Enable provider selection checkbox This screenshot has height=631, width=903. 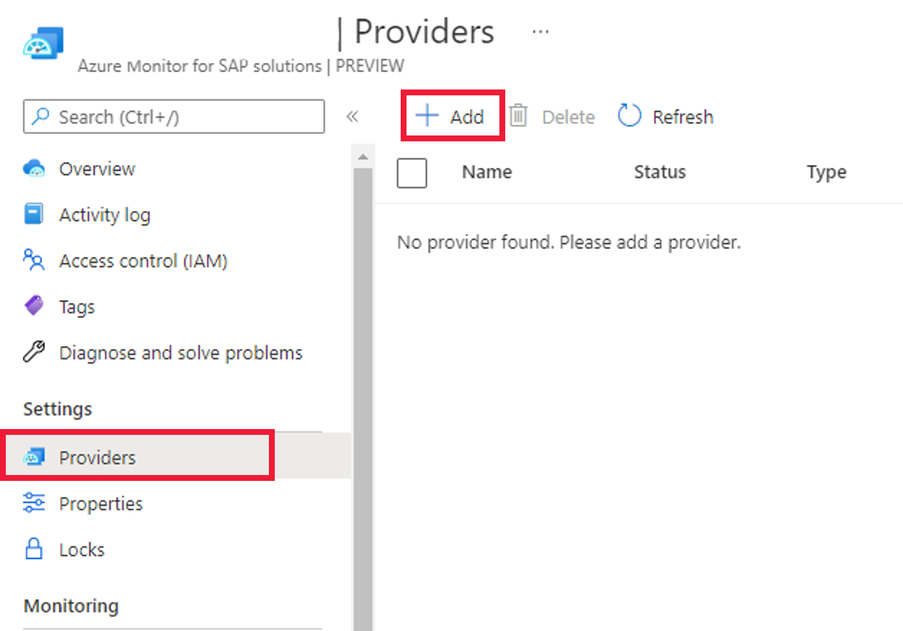click(412, 173)
